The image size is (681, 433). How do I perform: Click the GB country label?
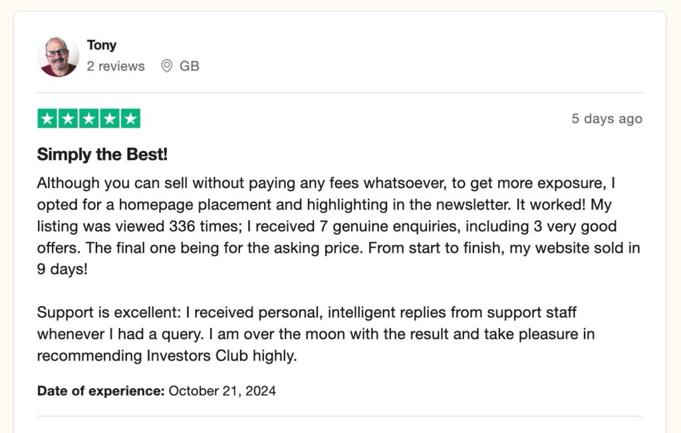coord(190,67)
